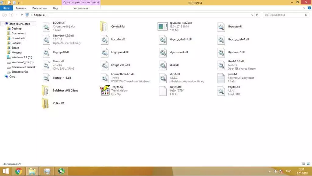Open the Quick Access Toolbar customize dropdown
312x176 pixels.
(19, 3)
